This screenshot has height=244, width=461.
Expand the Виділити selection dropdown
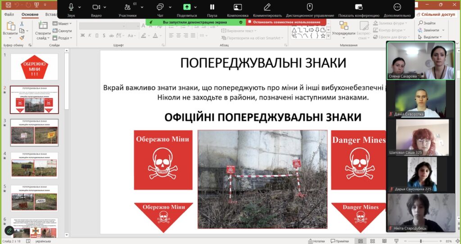tap(433, 37)
